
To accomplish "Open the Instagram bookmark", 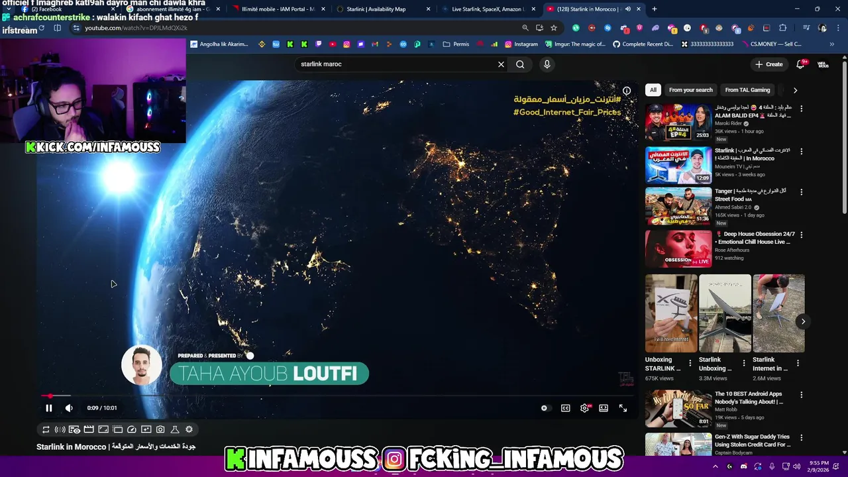I will (521, 44).
